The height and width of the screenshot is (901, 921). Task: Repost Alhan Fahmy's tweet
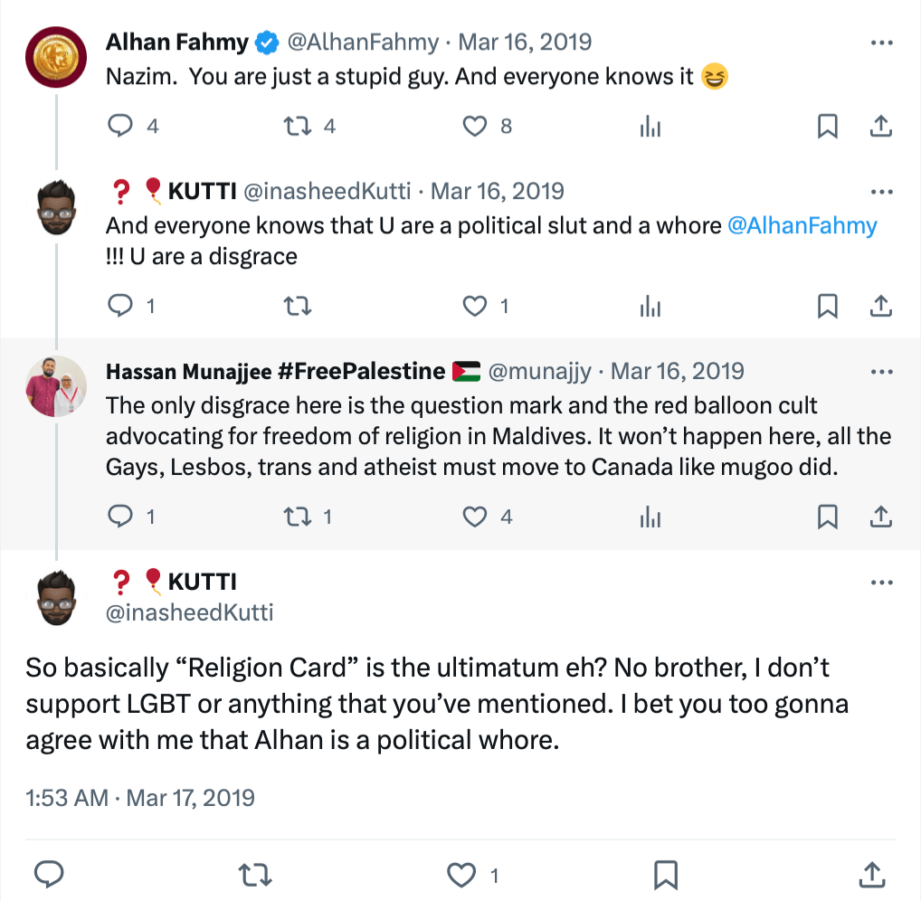coord(297,127)
